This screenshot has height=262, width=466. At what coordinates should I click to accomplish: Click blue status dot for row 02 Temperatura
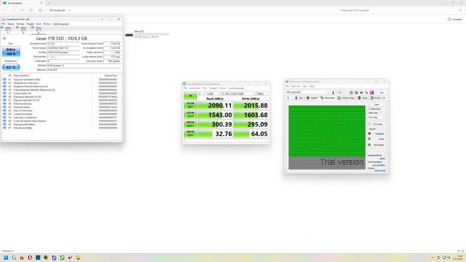pyautogui.click(x=5, y=83)
